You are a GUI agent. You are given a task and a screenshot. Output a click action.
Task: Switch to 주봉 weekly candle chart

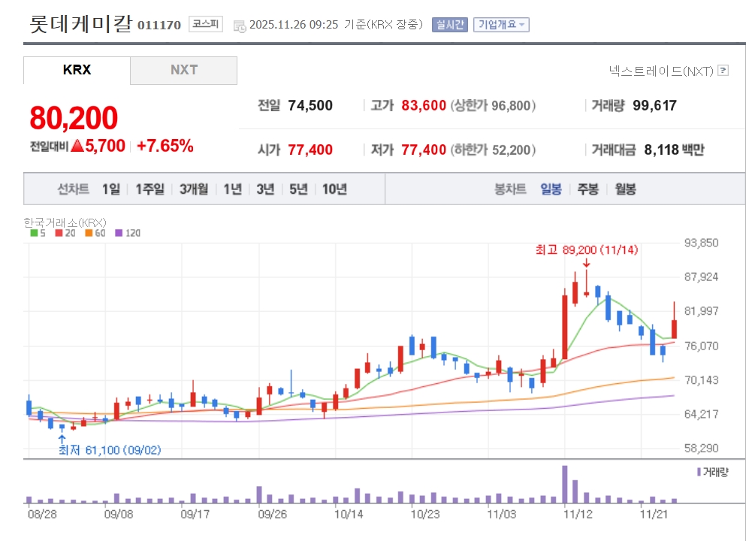click(x=587, y=189)
